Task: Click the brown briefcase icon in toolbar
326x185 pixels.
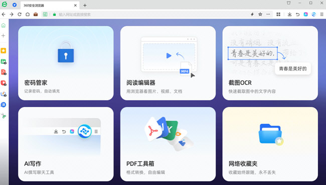Action: pyautogui.click(x=36, y=14)
